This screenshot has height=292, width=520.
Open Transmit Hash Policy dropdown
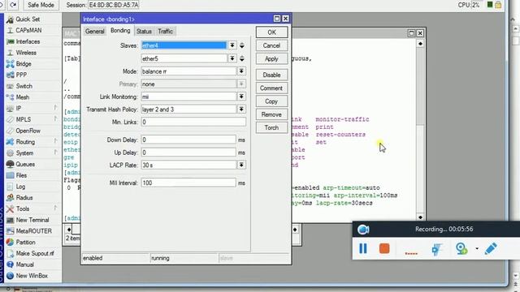pos(241,109)
